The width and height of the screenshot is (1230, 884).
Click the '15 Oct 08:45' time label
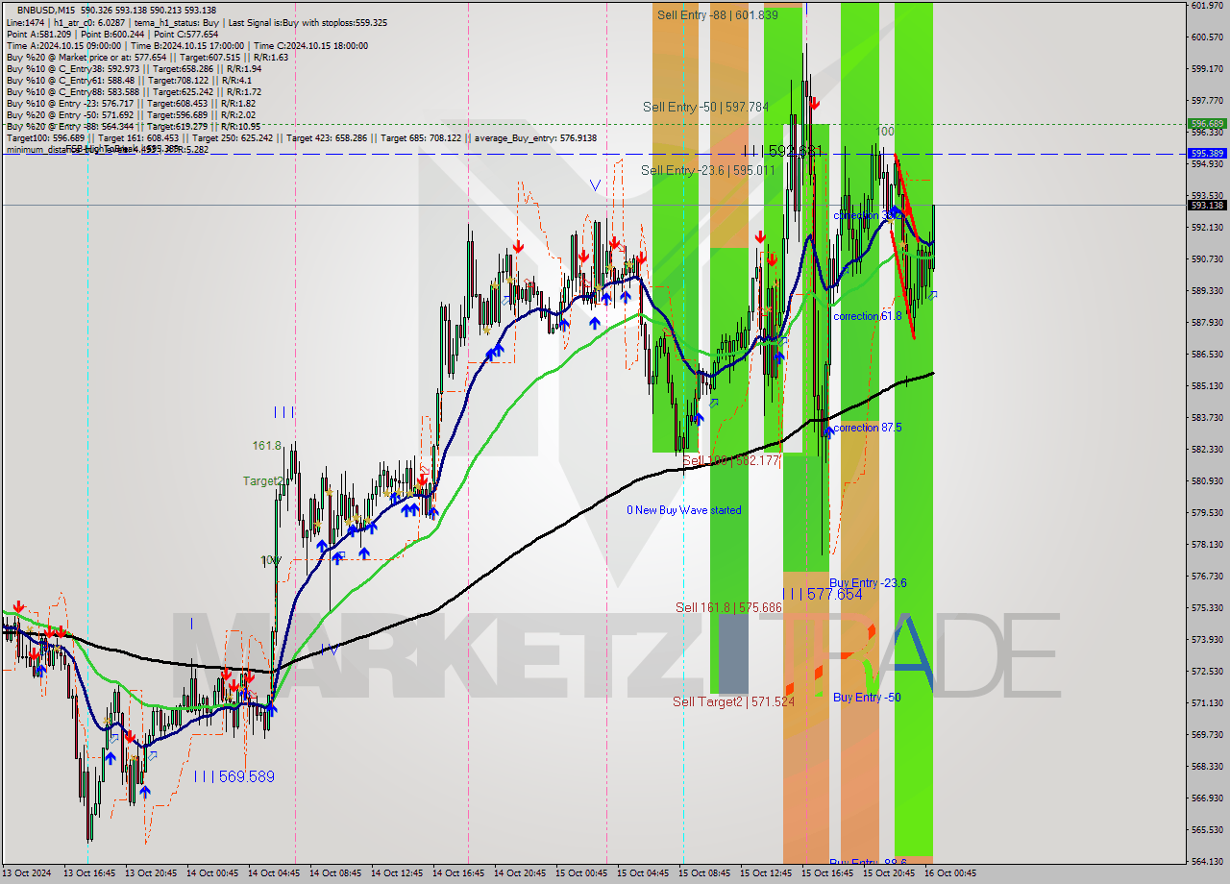click(x=704, y=873)
